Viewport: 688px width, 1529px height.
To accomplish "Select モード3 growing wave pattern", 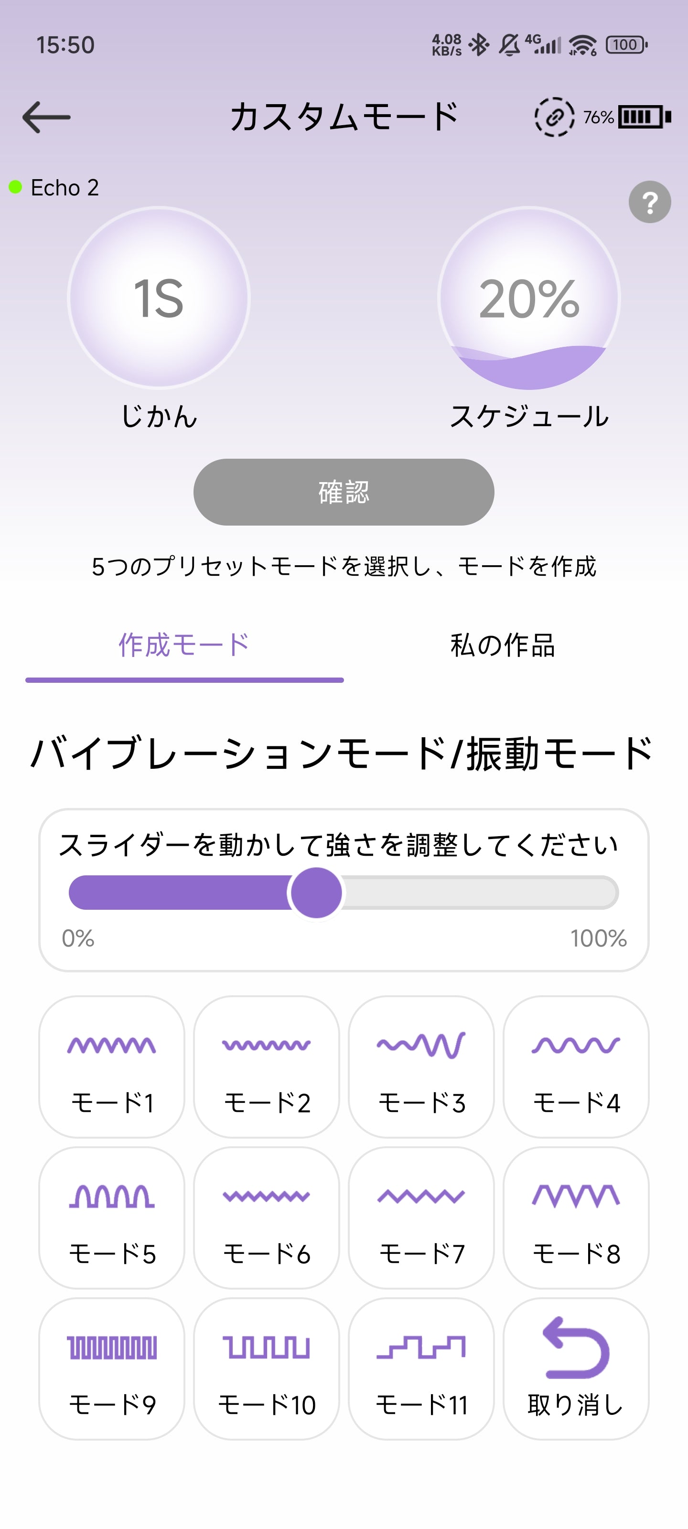I will pyautogui.click(x=421, y=1066).
